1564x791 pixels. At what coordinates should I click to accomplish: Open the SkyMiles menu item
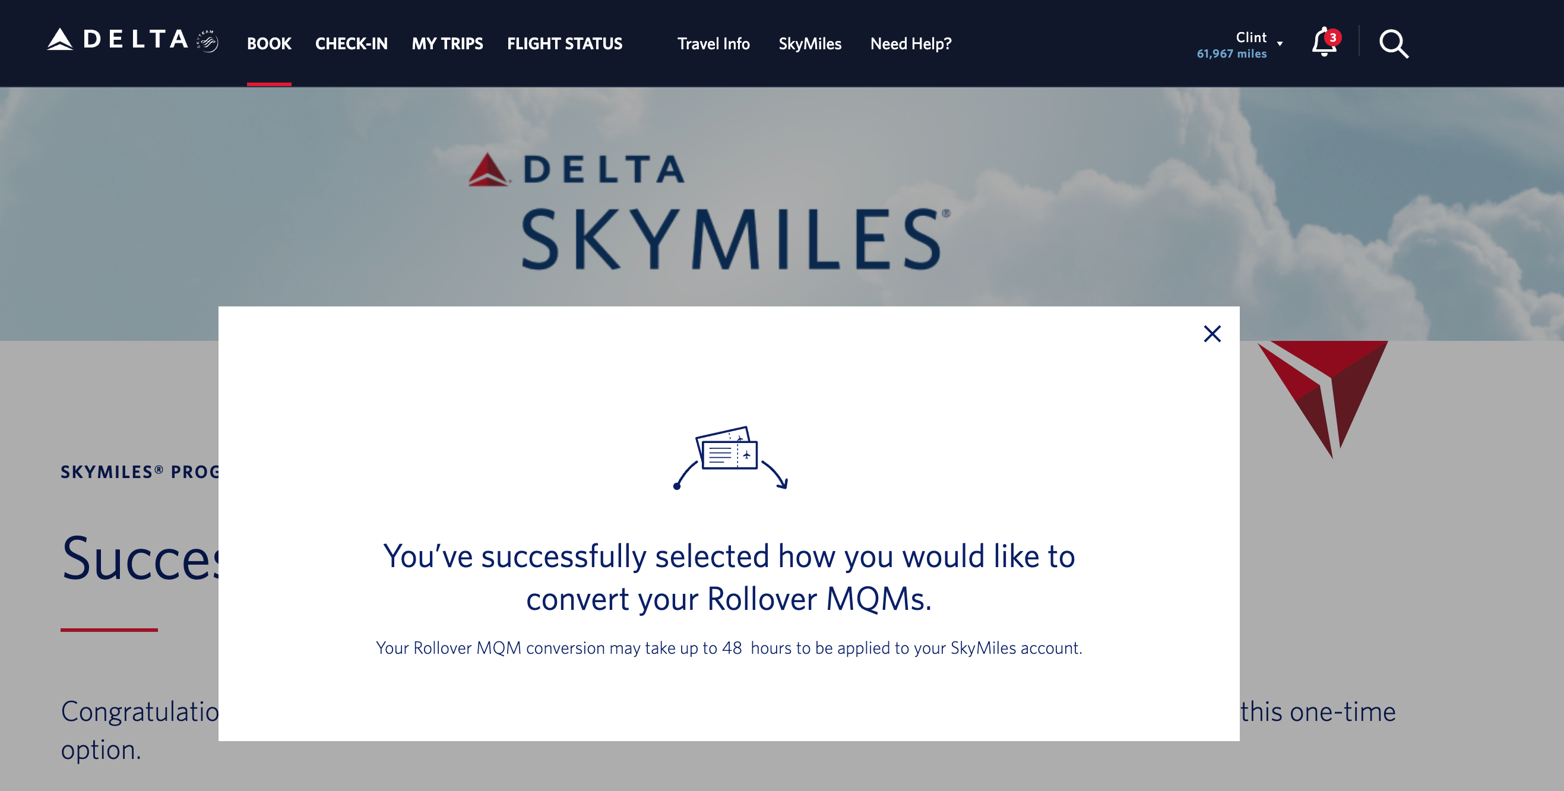click(x=810, y=44)
